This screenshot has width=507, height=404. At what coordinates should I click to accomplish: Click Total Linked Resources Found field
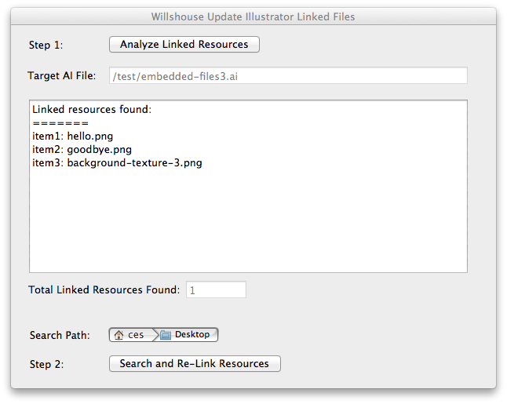(216, 289)
